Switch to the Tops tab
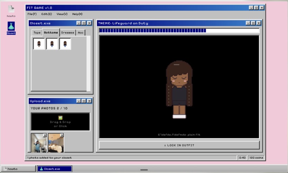Viewport: 288px width, 173px height. [37, 33]
